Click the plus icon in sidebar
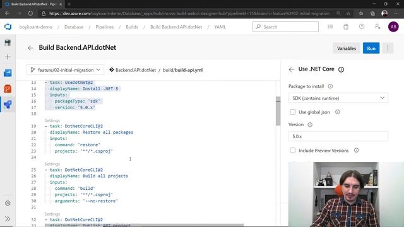 point(8,57)
